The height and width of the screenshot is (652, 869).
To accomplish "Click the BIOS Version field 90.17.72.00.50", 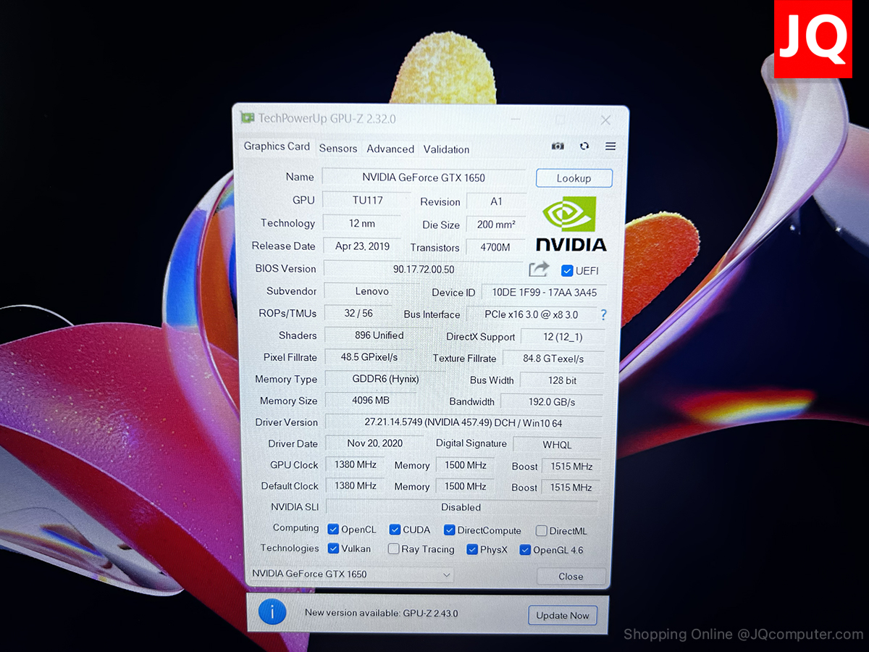I will tap(424, 269).
